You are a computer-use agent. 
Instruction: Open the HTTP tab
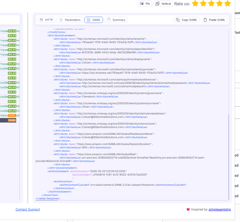pos(46,20)
